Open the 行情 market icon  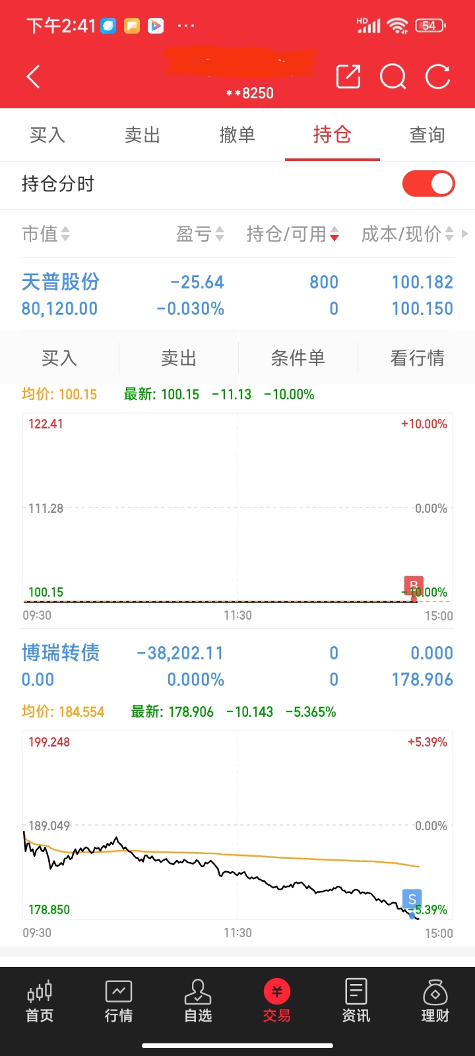[119, 1001]
